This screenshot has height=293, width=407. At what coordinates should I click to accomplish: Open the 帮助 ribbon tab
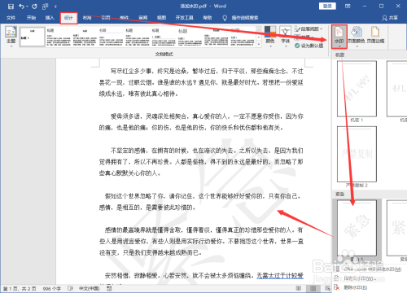pos(208,18)
